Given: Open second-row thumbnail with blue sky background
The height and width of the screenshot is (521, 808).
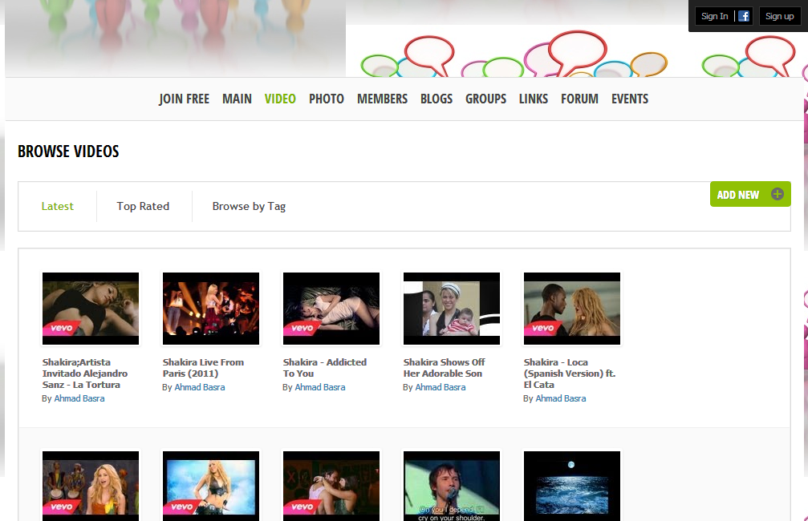Looking at the screenshot, I should click(211, 486).
